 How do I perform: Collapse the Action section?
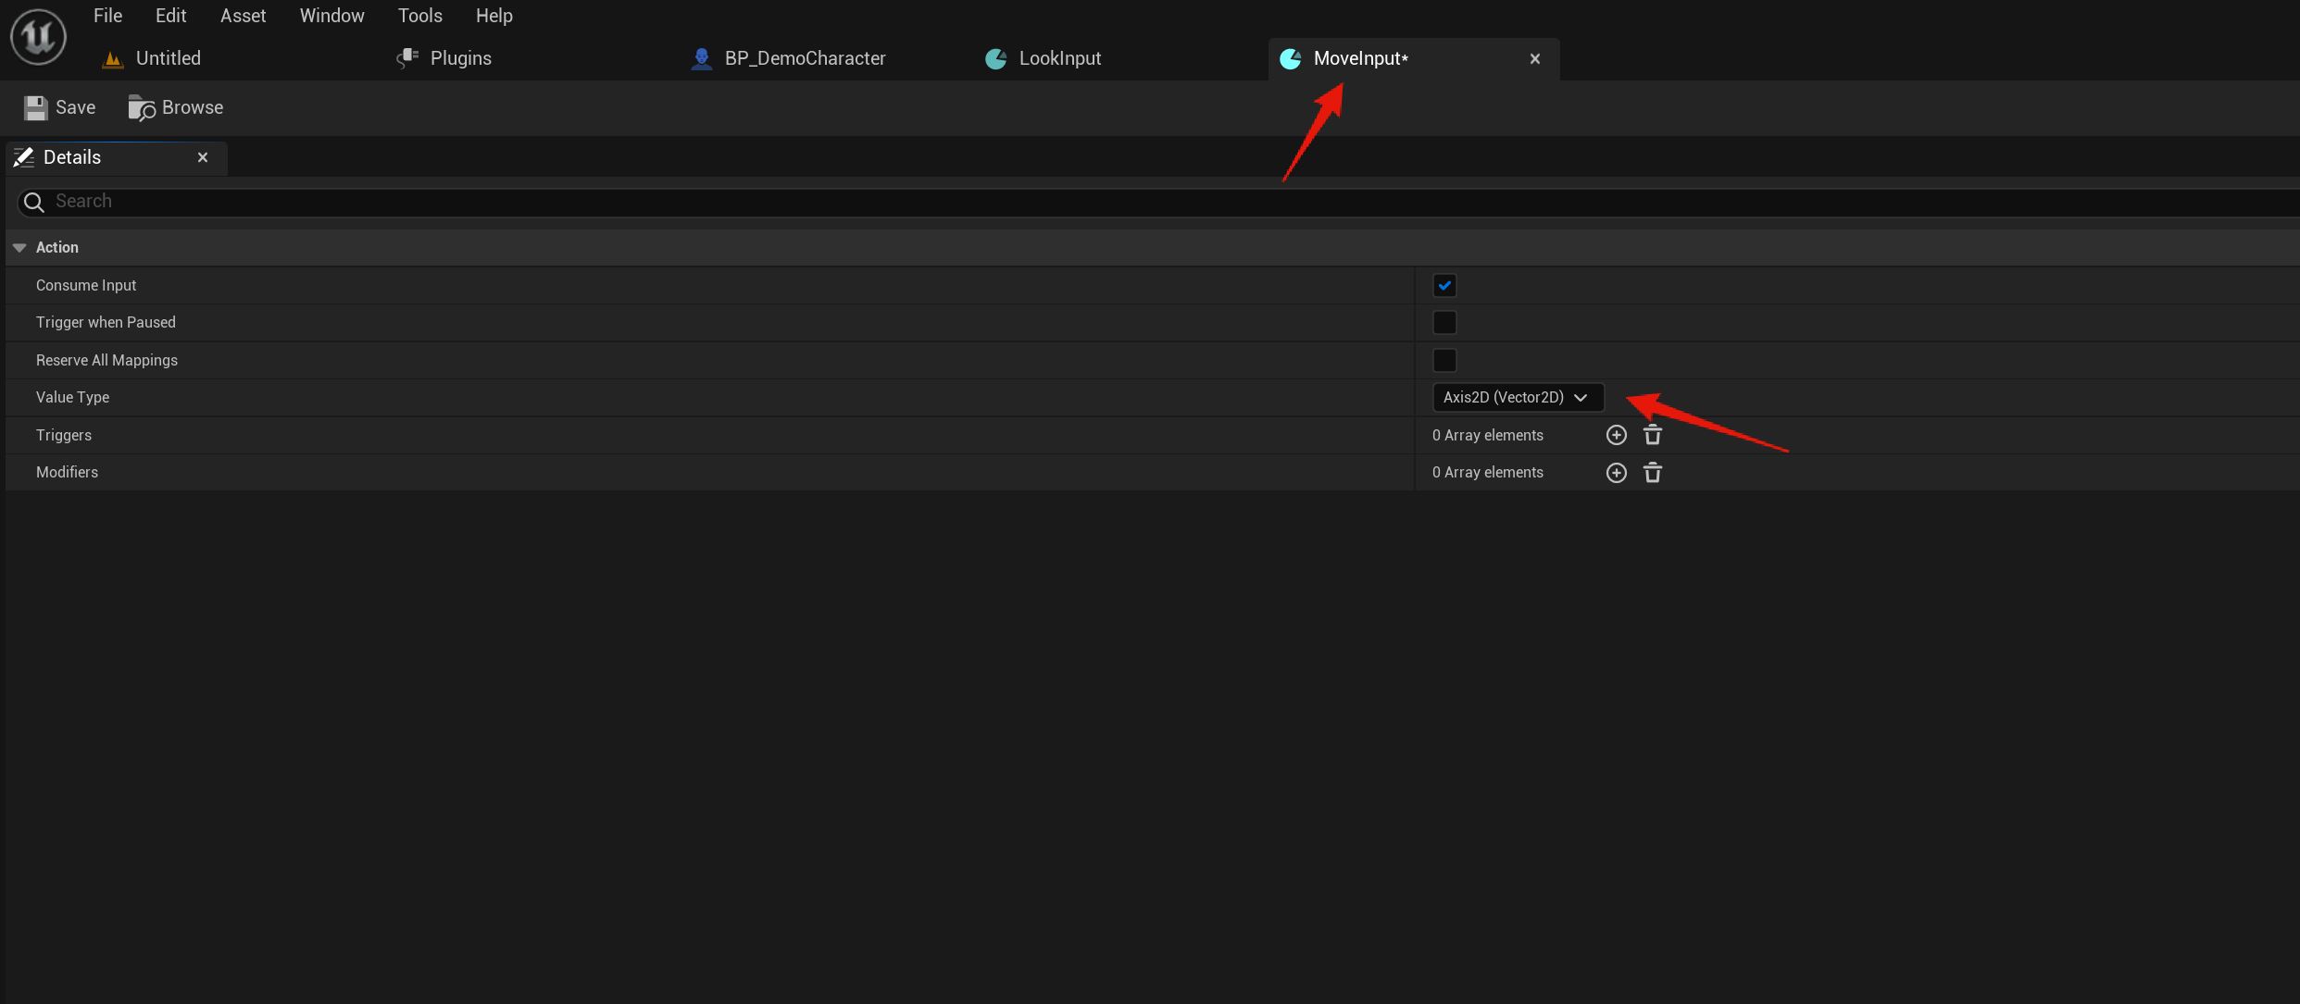click(x=19, y=248)
